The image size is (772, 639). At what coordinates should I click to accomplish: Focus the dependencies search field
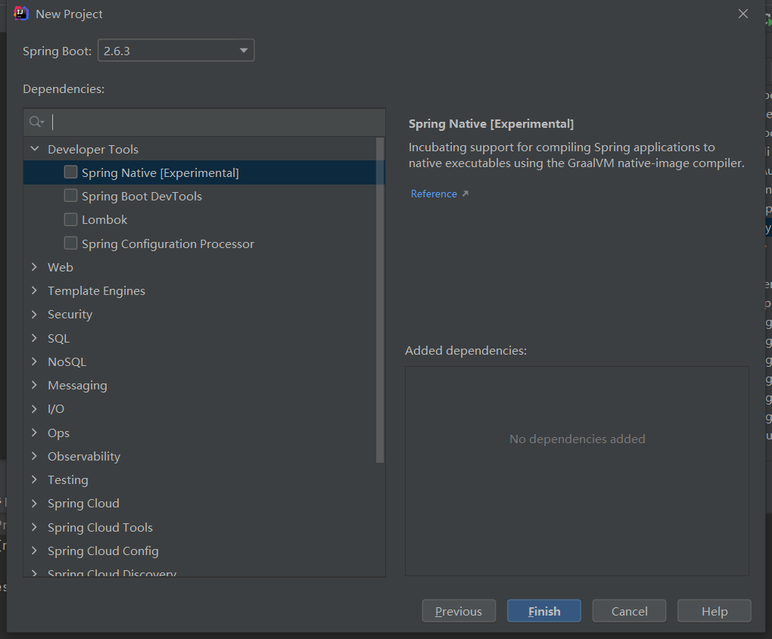tap(216, 122)
